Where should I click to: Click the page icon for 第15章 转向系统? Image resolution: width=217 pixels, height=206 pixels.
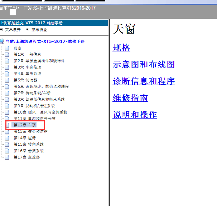7,145
